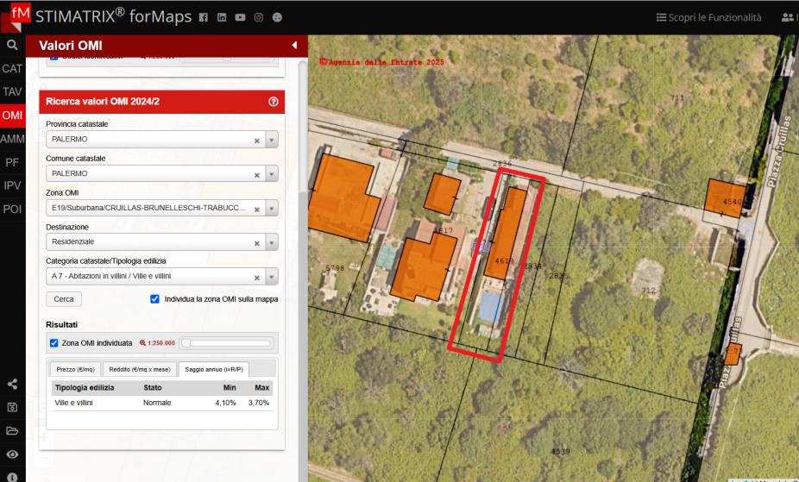
Task: Open the Zona OMI dropdown list
Action: pyautogui.click(x=272, y=209)
